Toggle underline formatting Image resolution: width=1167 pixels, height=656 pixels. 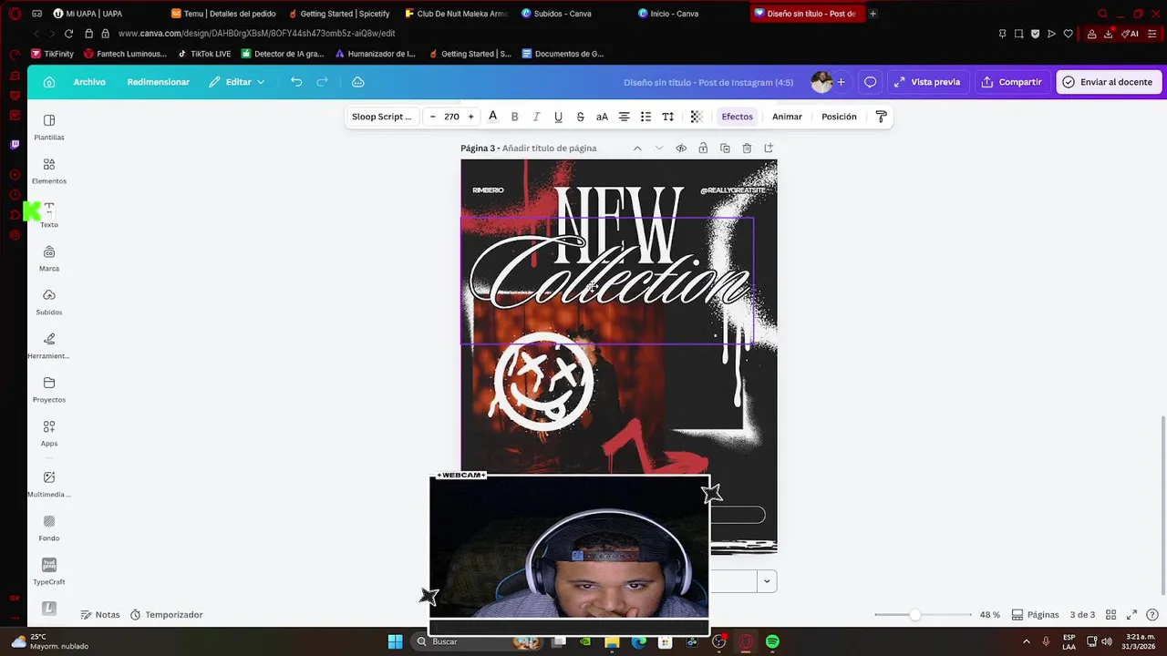tap(558, 117)
